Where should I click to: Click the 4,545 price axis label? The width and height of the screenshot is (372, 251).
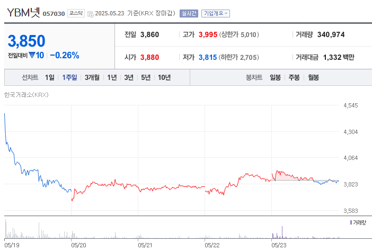point(351,105)
